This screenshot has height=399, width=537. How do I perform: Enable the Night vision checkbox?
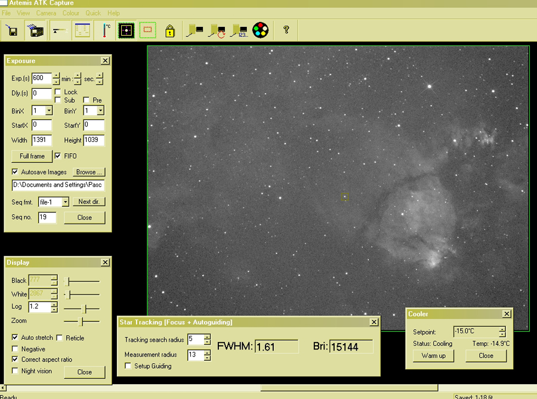(15, 371)
